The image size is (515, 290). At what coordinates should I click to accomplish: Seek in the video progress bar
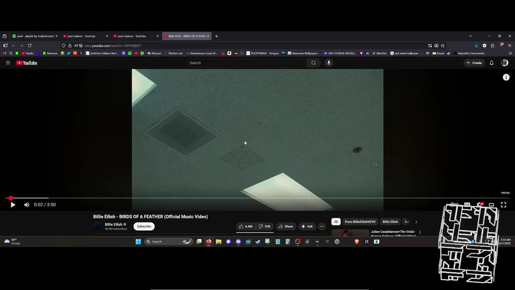pyautogui.click(x=257, y=198)
